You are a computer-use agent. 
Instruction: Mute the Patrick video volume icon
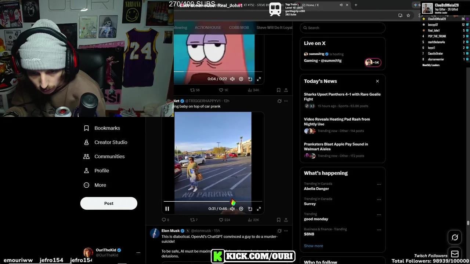coord(232,79)
